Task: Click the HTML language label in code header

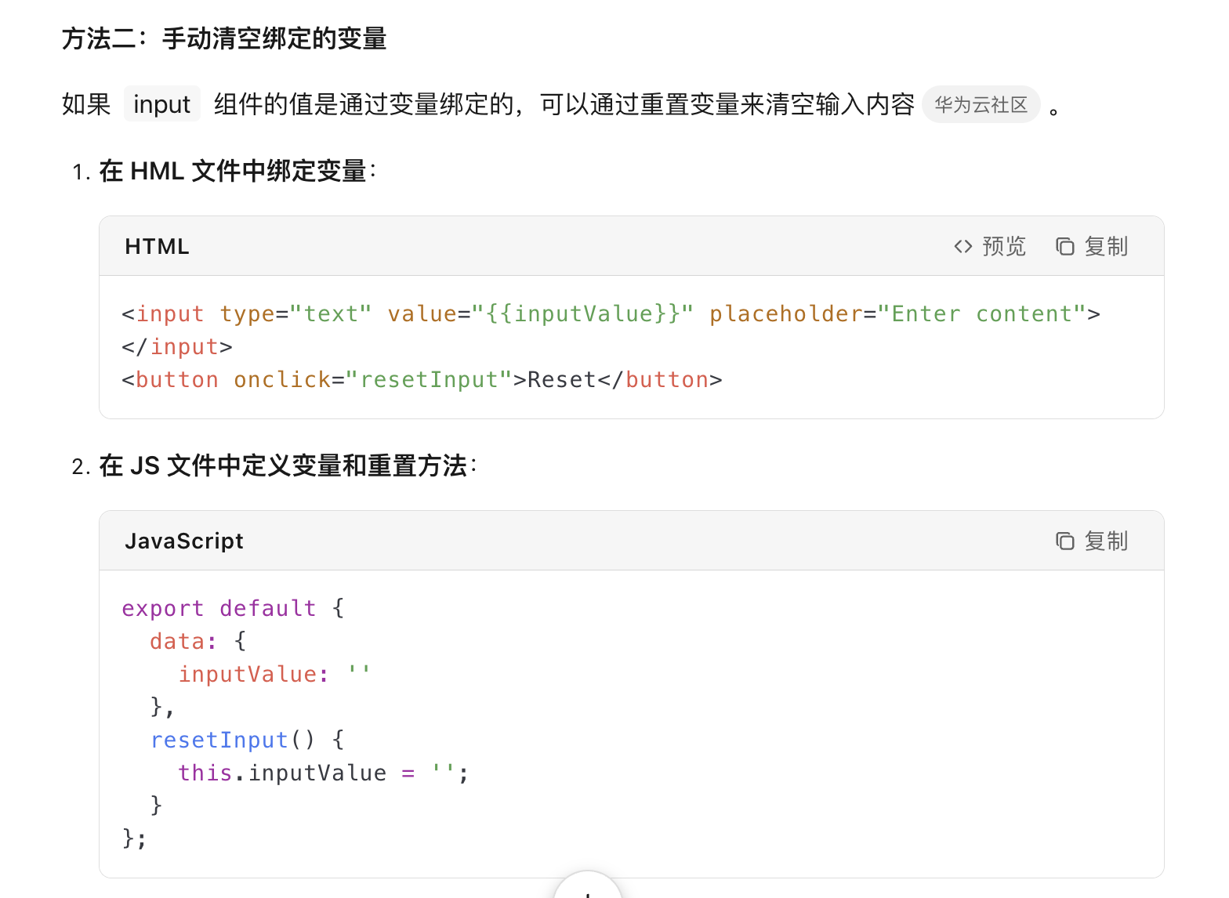Action: [157, 247]
